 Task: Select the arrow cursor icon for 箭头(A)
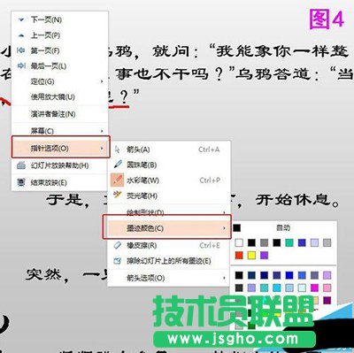(x=117, y=150)
